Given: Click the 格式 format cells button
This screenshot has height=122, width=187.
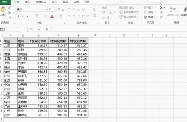Looking at the screenshot, I should pyautogui.click(x=150, y=17).
